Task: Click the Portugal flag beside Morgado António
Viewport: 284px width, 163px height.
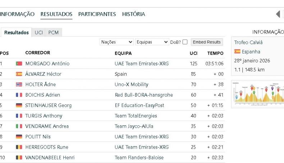Action: 19,64
